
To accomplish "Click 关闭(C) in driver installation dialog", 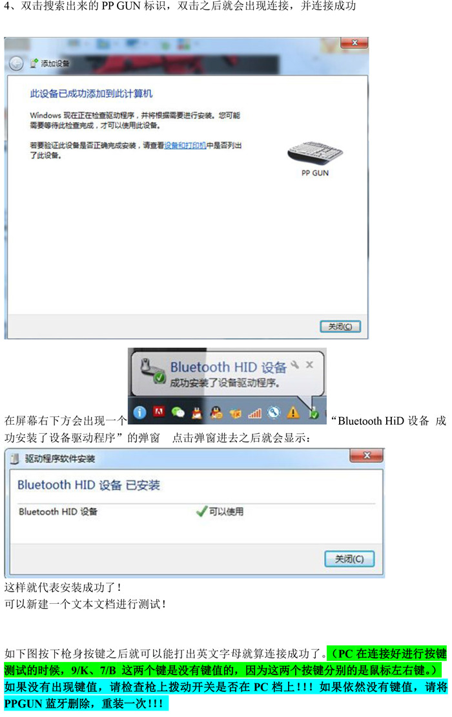I will point(349,559).
